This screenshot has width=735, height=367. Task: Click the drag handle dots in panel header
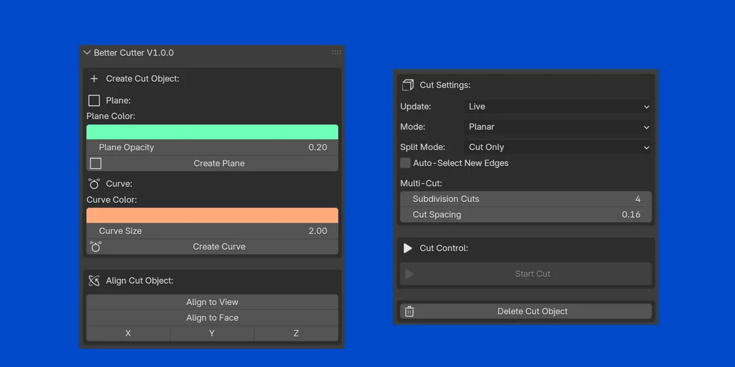[x=336, y=53]
